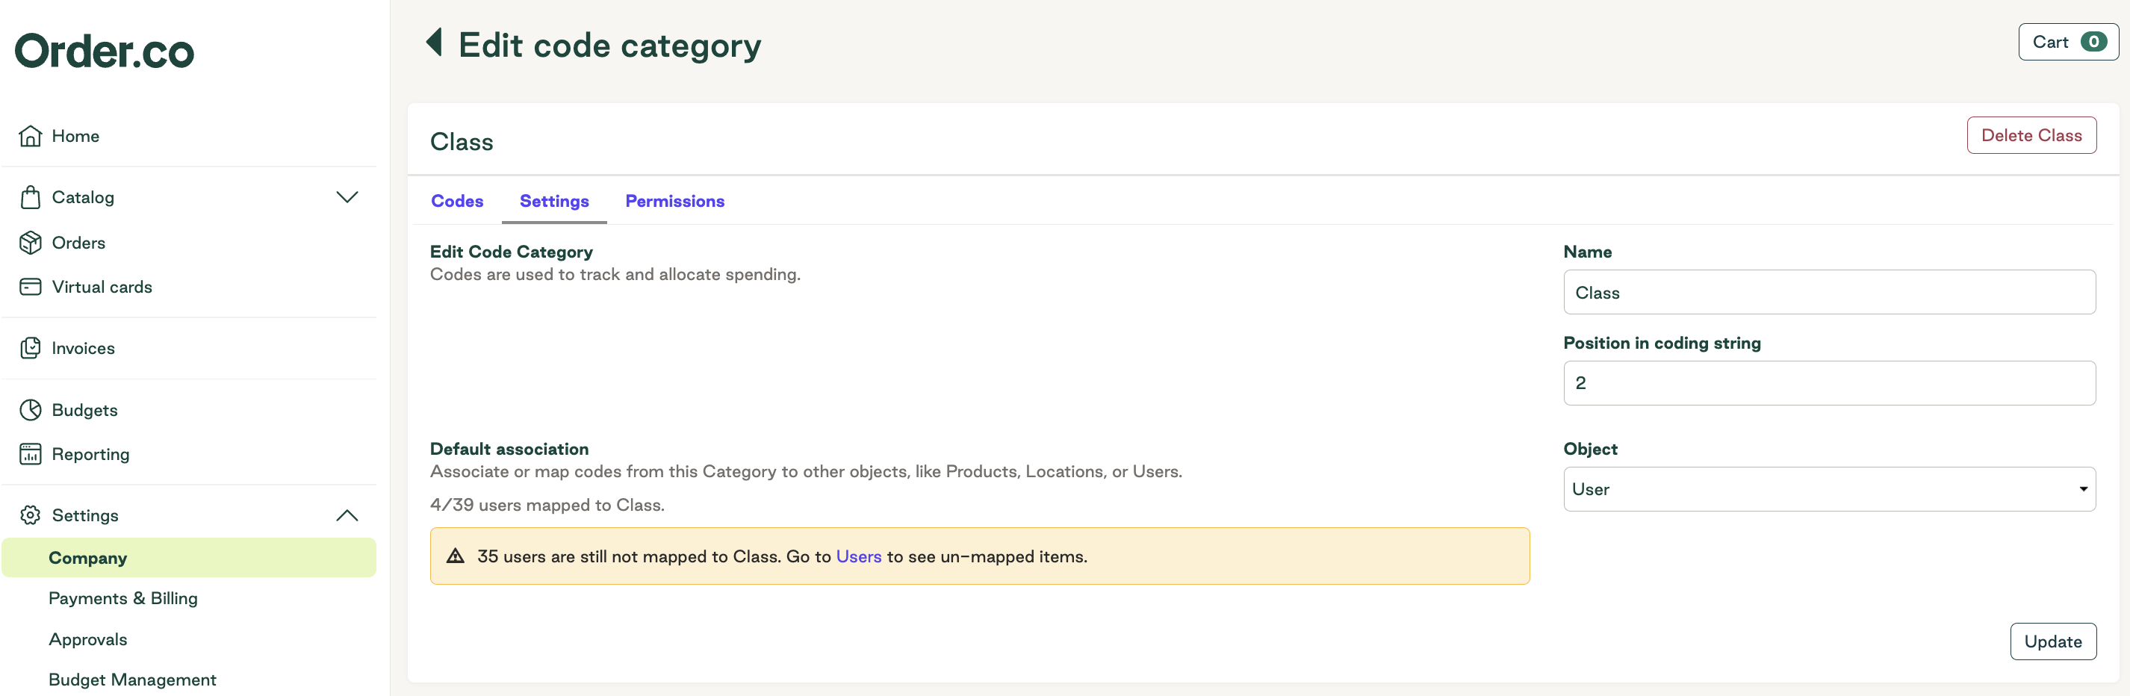Expand the Catalog menu chevron
2130x696 pixels.
[x=347, y=196]
